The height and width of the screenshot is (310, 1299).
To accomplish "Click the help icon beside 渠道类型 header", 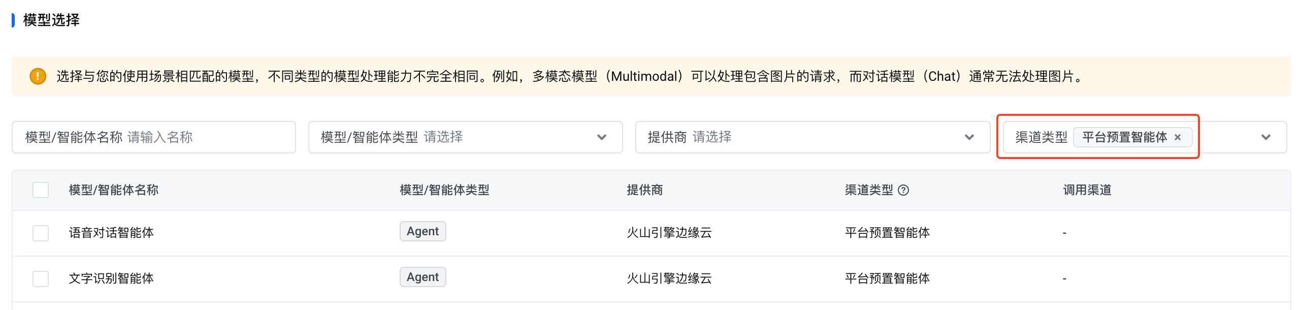I will click(903, 190).
